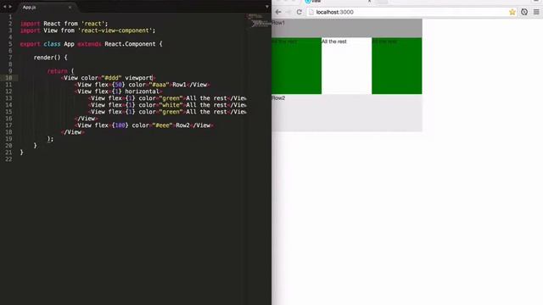Go to previous editor tab arrow

(x=4, y=7)
